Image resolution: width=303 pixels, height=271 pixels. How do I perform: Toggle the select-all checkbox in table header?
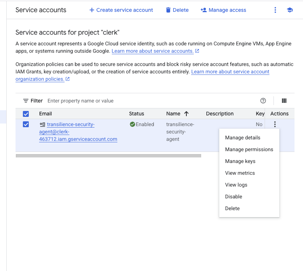pyautogui.click(x=26, y=114)
